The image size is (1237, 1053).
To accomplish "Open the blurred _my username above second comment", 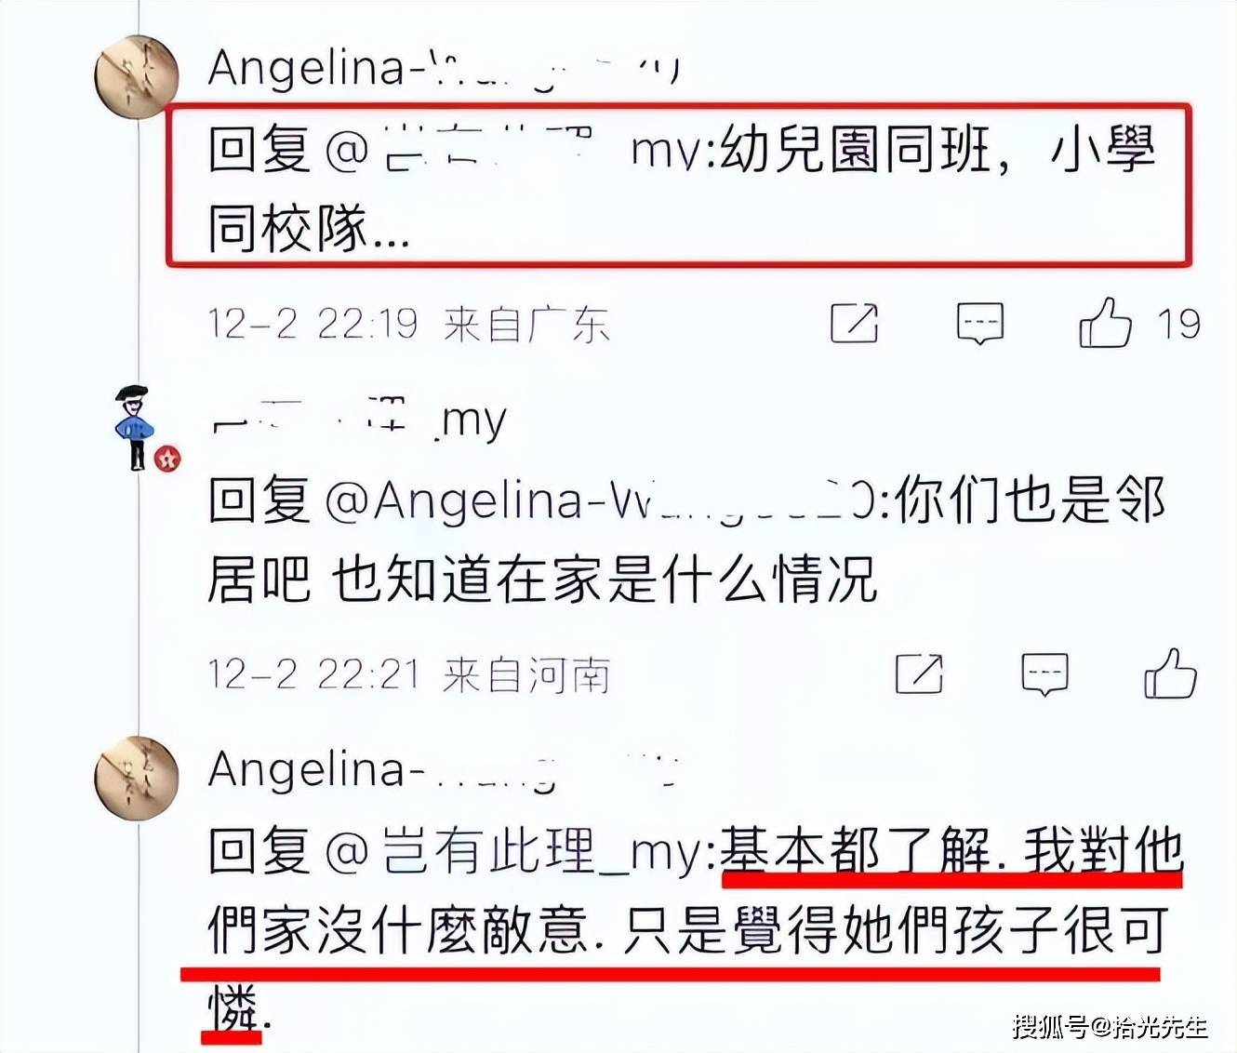I will (x=359, y=421).
